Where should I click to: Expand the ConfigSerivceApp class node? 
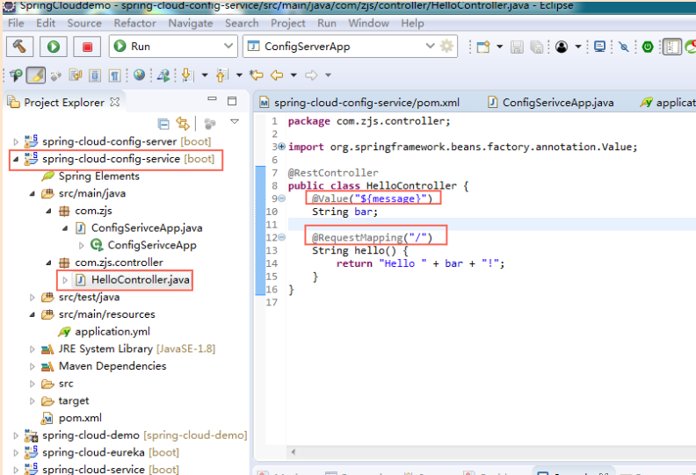click(x=81, y=245)
